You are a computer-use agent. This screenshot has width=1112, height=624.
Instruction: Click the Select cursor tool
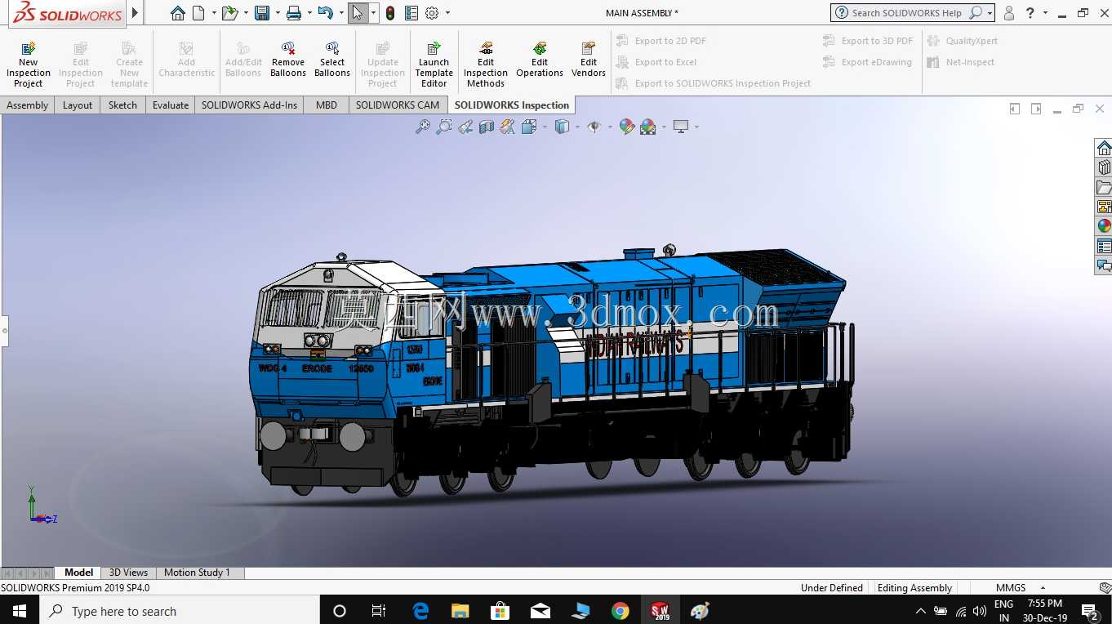coord(358,13)
